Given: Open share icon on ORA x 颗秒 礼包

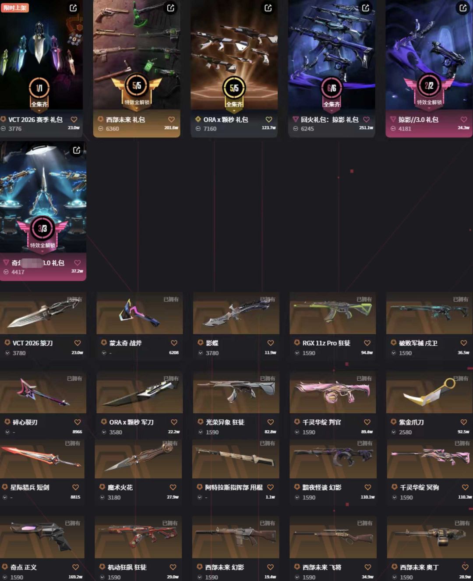Looking at the screenshot, I should coord(268,8).
